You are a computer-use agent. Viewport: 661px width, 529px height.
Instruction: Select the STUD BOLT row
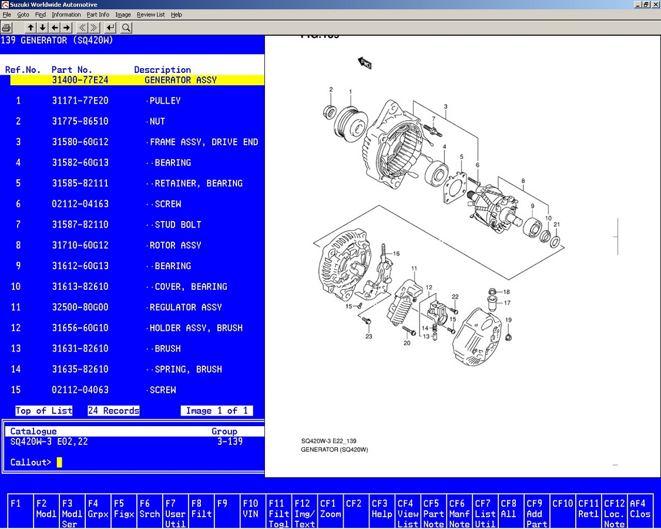click(132, 225)
